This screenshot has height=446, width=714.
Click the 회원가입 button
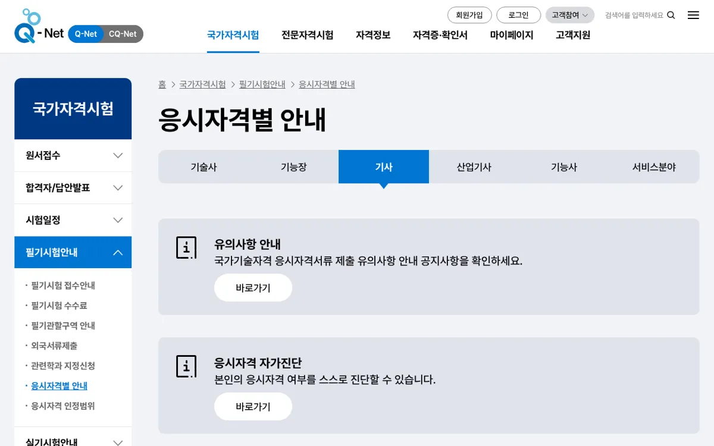pyautogui.click(x=469, y=15)
